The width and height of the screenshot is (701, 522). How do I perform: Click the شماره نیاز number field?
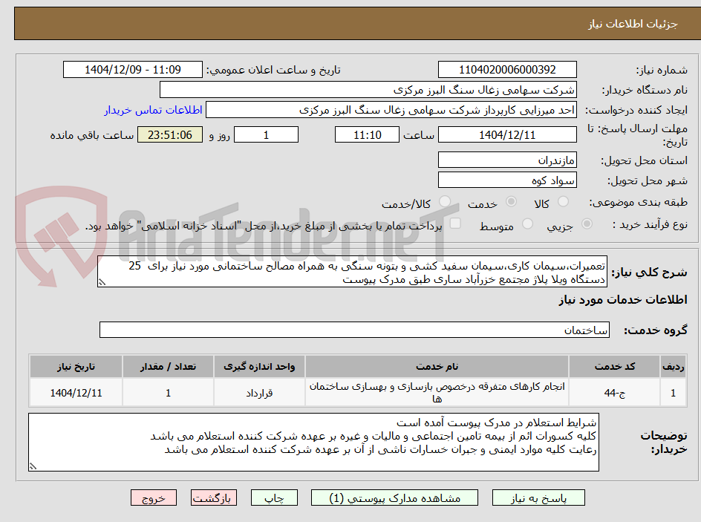tap(507, 70)
